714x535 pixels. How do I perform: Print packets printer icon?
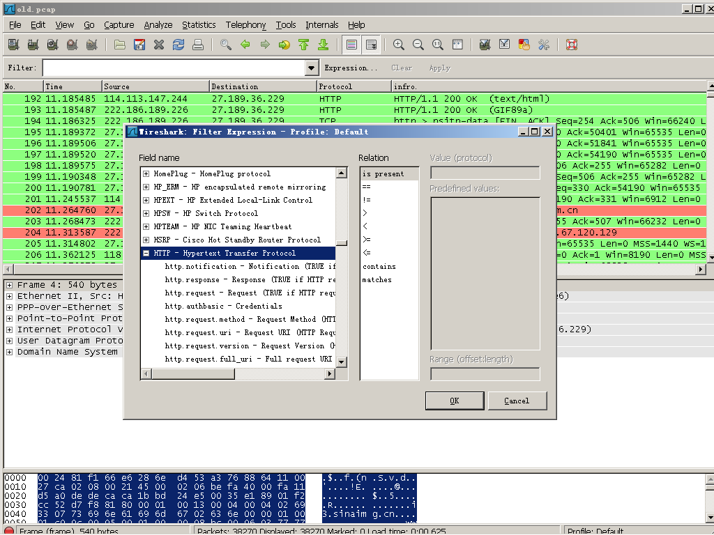(197, 45)
